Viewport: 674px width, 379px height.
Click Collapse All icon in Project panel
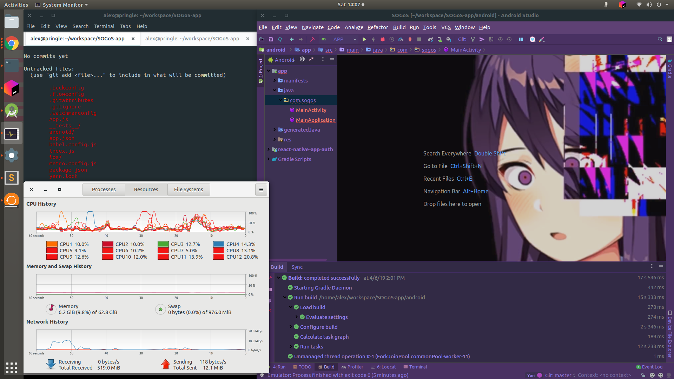[x=311, y=59]
